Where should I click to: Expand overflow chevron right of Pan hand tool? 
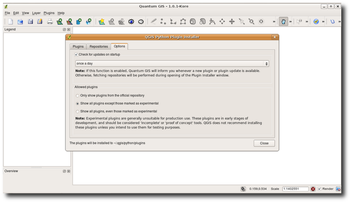pyautogui.click(x=291, y=22)
